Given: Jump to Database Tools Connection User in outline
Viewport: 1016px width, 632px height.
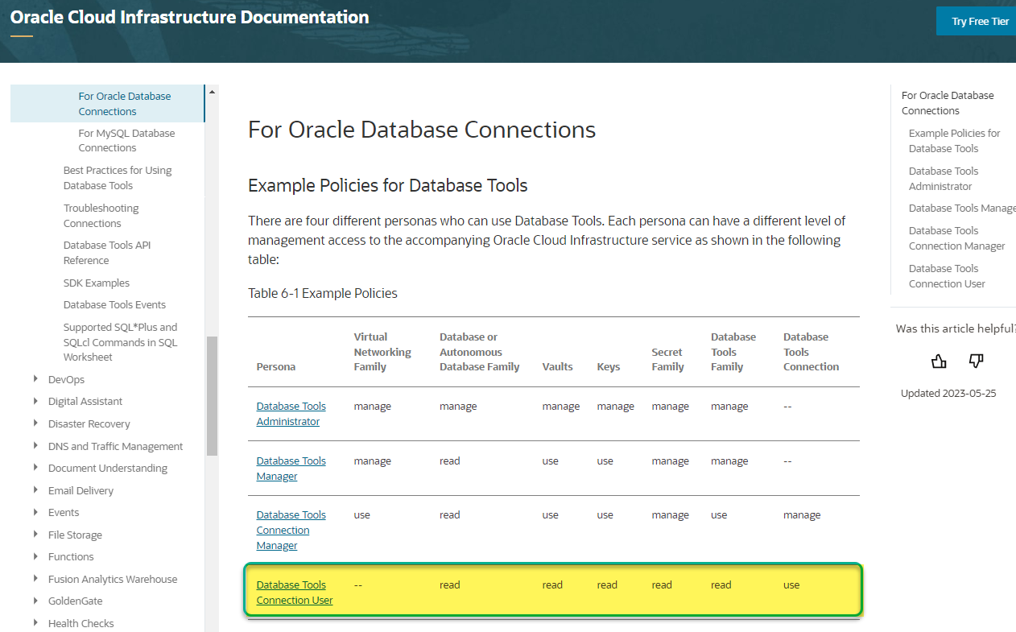Looking at the screenshot, I should tap(947, 276).
